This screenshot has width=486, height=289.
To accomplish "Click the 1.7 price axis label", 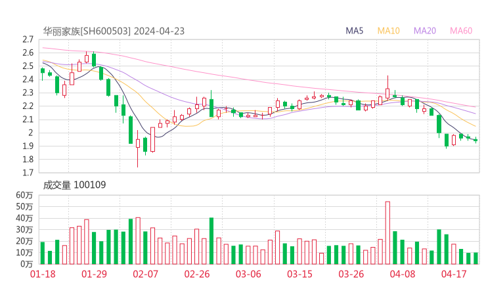I will [x=28, y=173].
